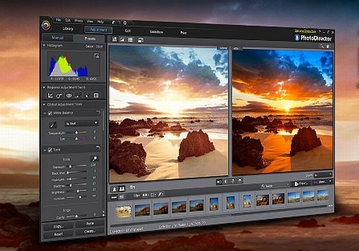Open the Photo menu
The height and width of the screenshot is (251, 359).
pyautogui.click(x=78, y=21)
